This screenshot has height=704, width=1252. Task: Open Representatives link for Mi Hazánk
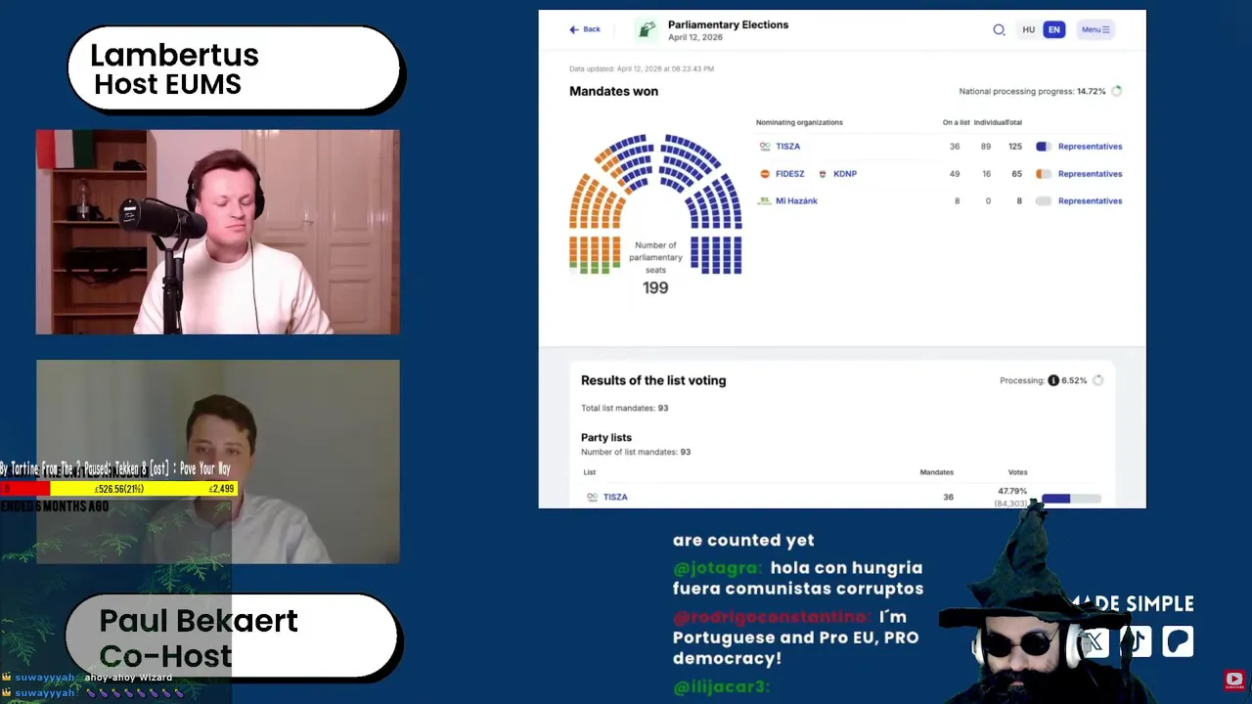pyautogui.click(x=1090, y=200)
